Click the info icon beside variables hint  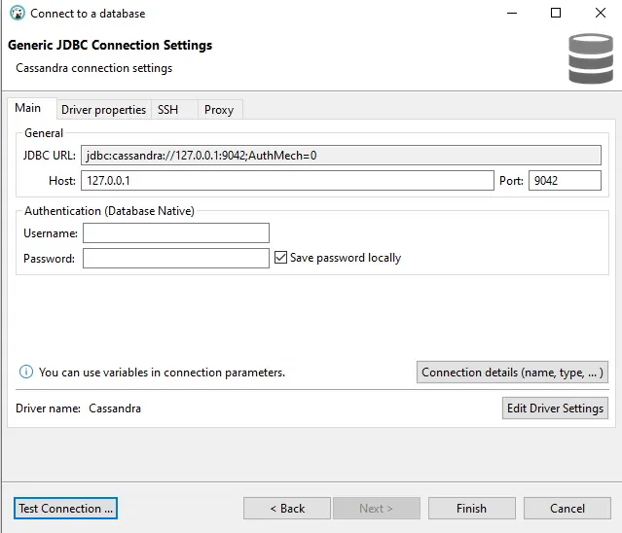click(26, 373)
